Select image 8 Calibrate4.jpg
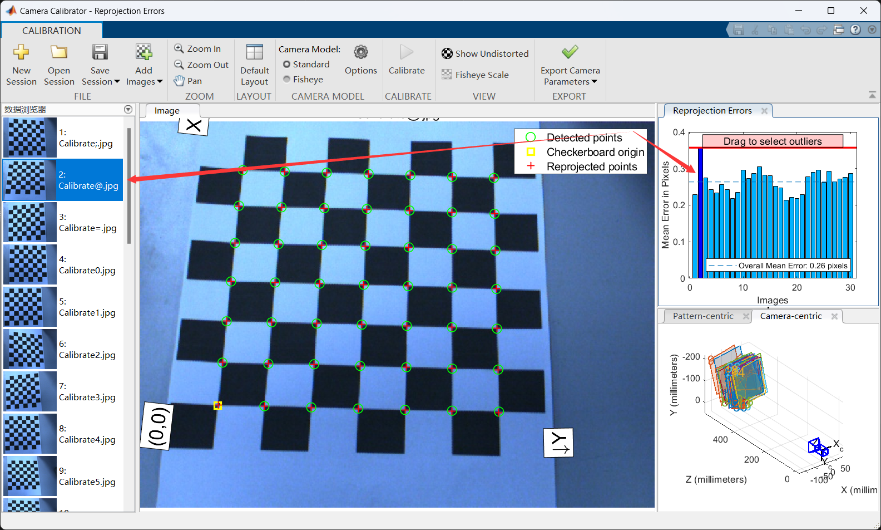Screen dimensions: 881x530 (x=63, y=434)
